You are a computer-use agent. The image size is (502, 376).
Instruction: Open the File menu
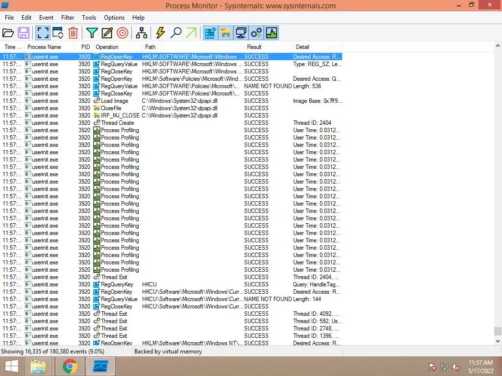point(9,18)
